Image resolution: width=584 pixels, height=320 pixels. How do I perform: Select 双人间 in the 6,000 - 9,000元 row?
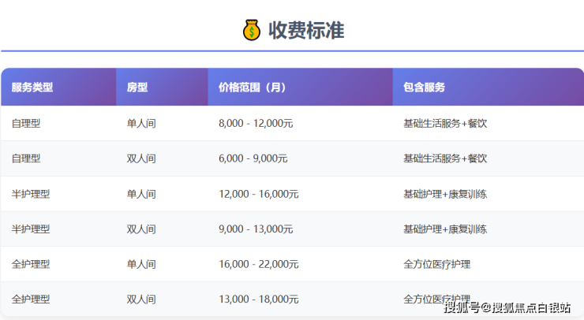141,158
